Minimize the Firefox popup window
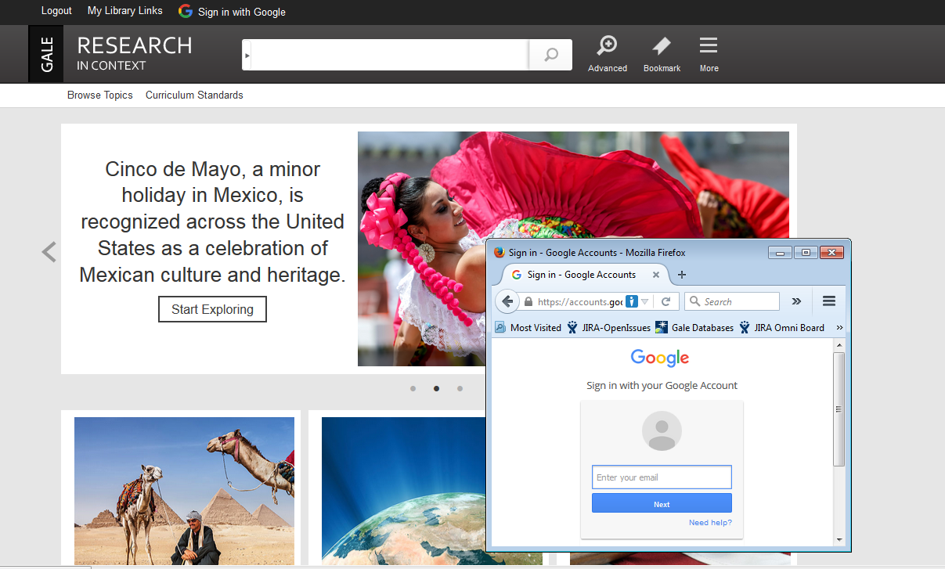This screenshot has height=569, width=945. [x=780, y=253]
